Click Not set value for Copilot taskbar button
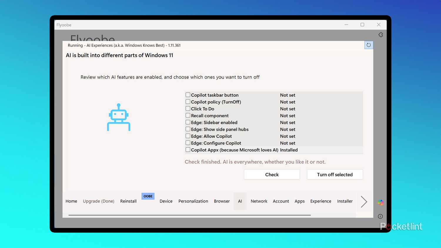The image size is (441, 248). coord(288,95)
